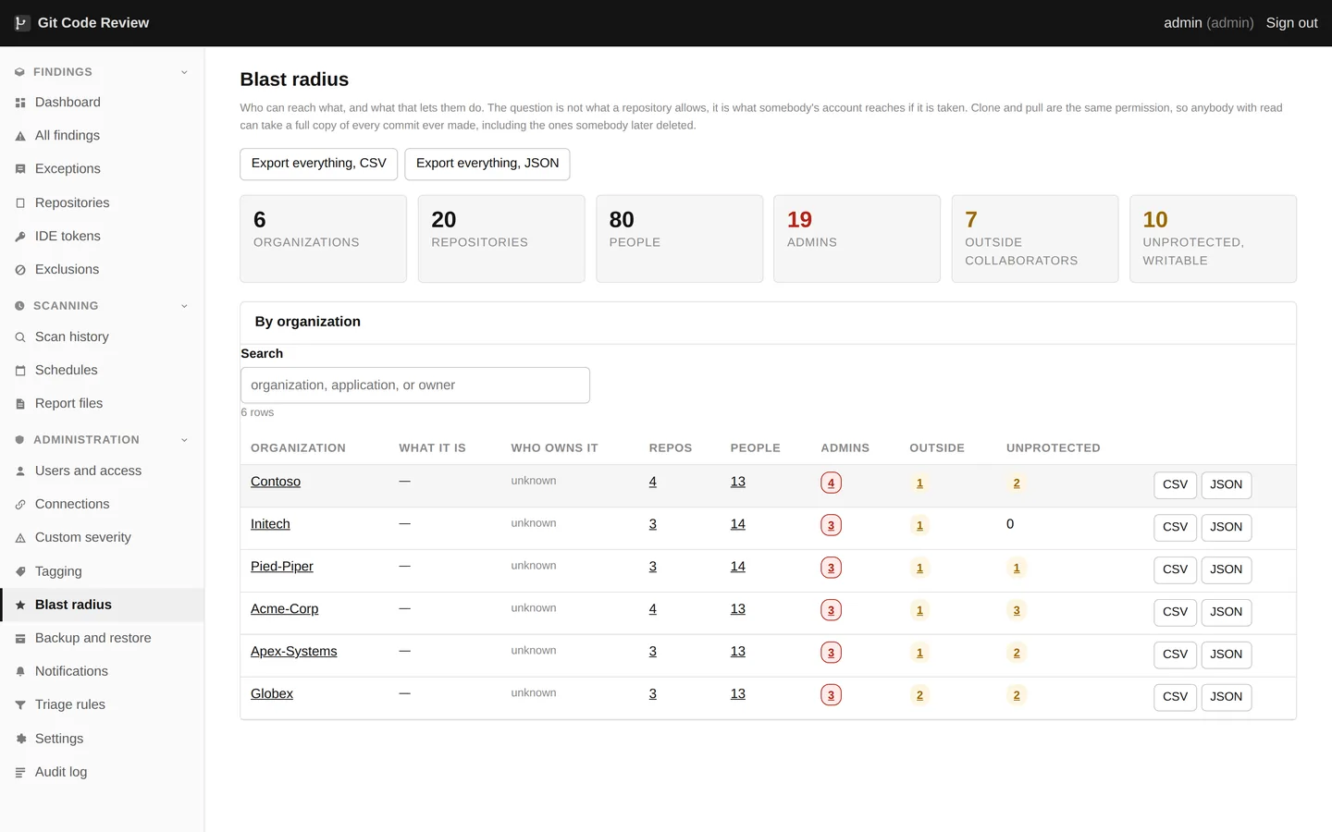Open Backup and restore menu item
The height and width of the screenshot is (832, 1332).
(x=102, y=638)
